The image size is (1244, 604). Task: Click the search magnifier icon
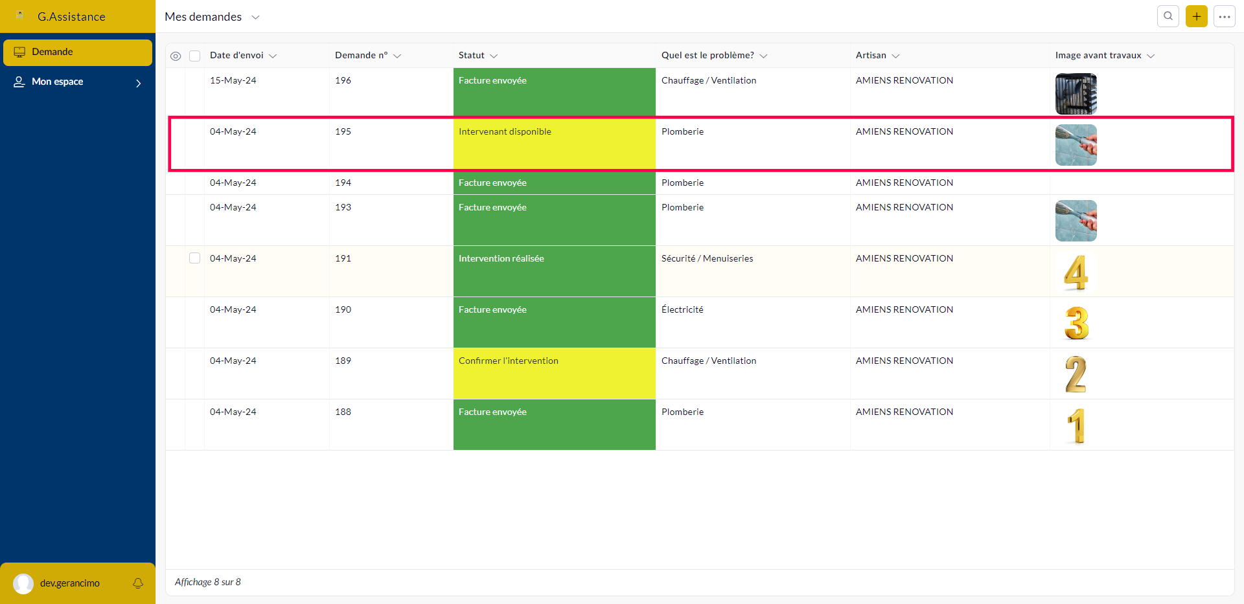click(1168, 16)
